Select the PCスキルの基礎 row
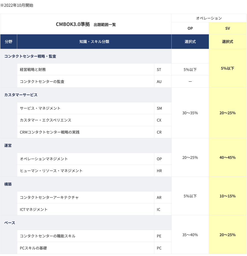Viewport: 247px width, 256px height. (33, 248)
